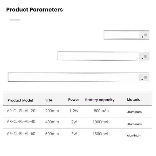The height and width of the screenshot is (156, 156).
Task: Select the "Material" column header
Action: tap(134, 100)
